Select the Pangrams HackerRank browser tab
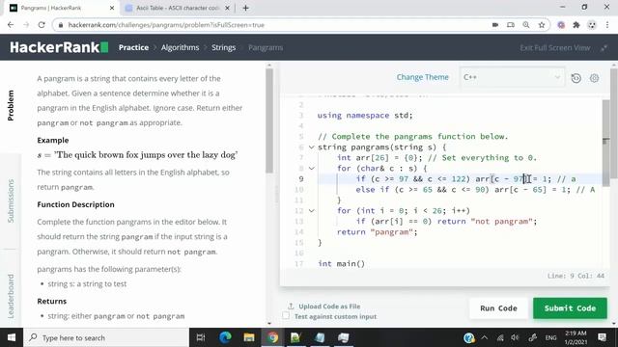 (59, 8)
